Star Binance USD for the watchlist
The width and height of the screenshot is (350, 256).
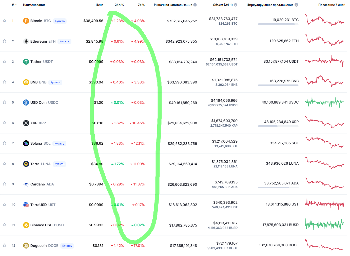(x=4, y=225)
